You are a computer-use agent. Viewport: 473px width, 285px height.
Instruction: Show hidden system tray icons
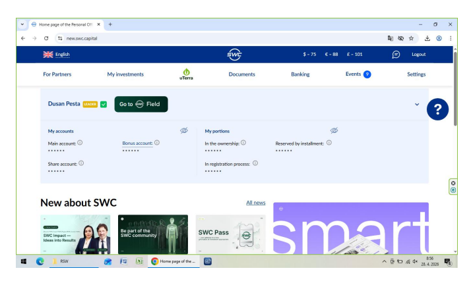tap(384, 261)
